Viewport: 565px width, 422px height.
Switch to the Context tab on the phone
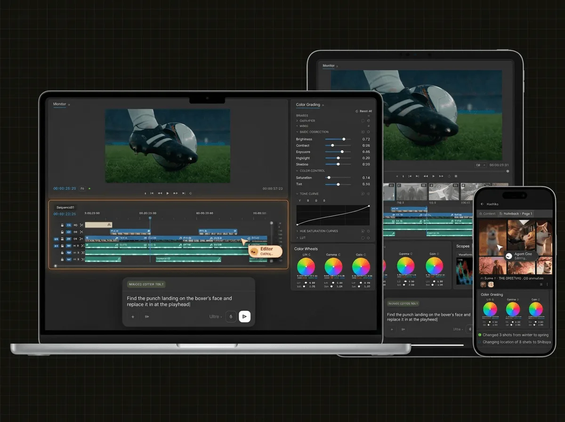tap(487, 214)
